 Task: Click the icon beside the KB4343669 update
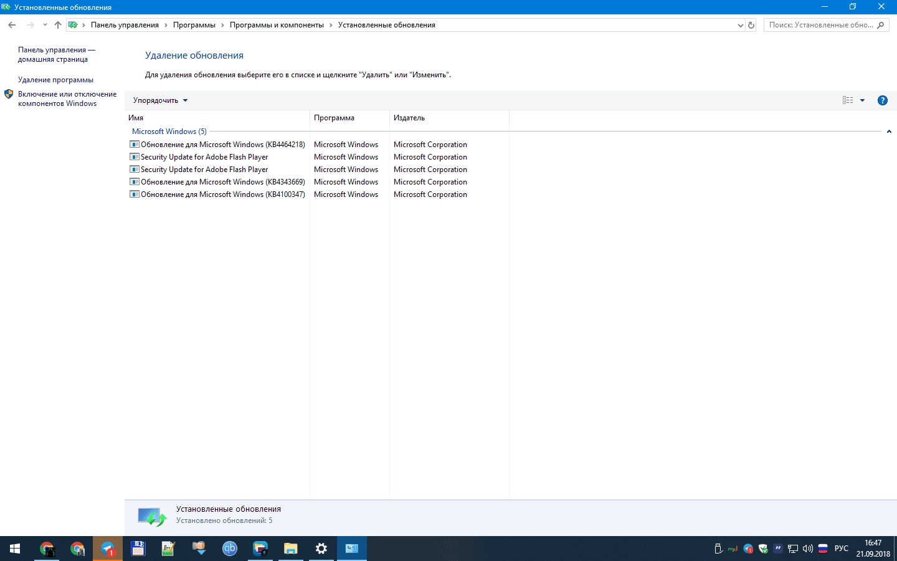(x=134, y=182)
